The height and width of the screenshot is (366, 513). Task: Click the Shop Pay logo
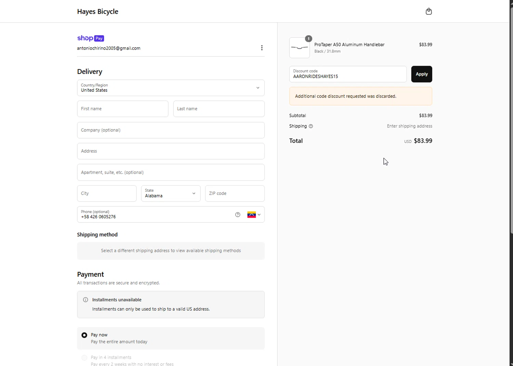point(91,38)
